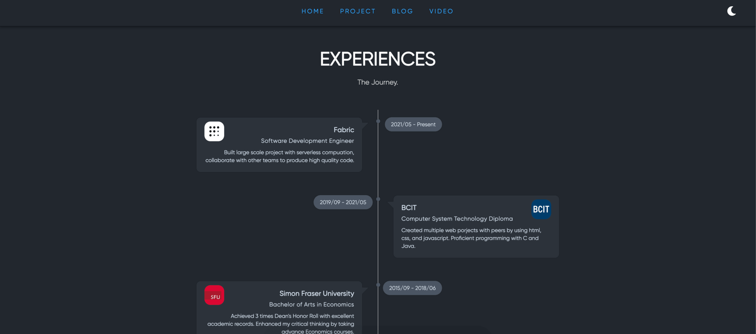Click the 2015/09 - 2018/06 date badge
756x334 pixels.
(x=412, y=288)
